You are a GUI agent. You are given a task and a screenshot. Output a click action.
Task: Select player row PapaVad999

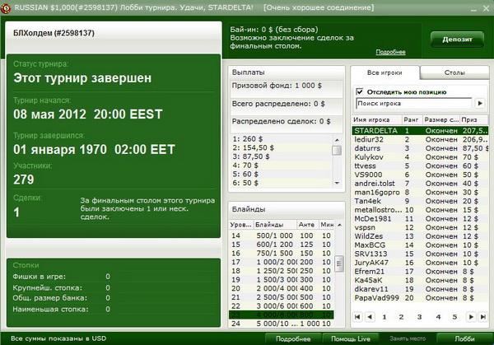click(x=420, y=298)
